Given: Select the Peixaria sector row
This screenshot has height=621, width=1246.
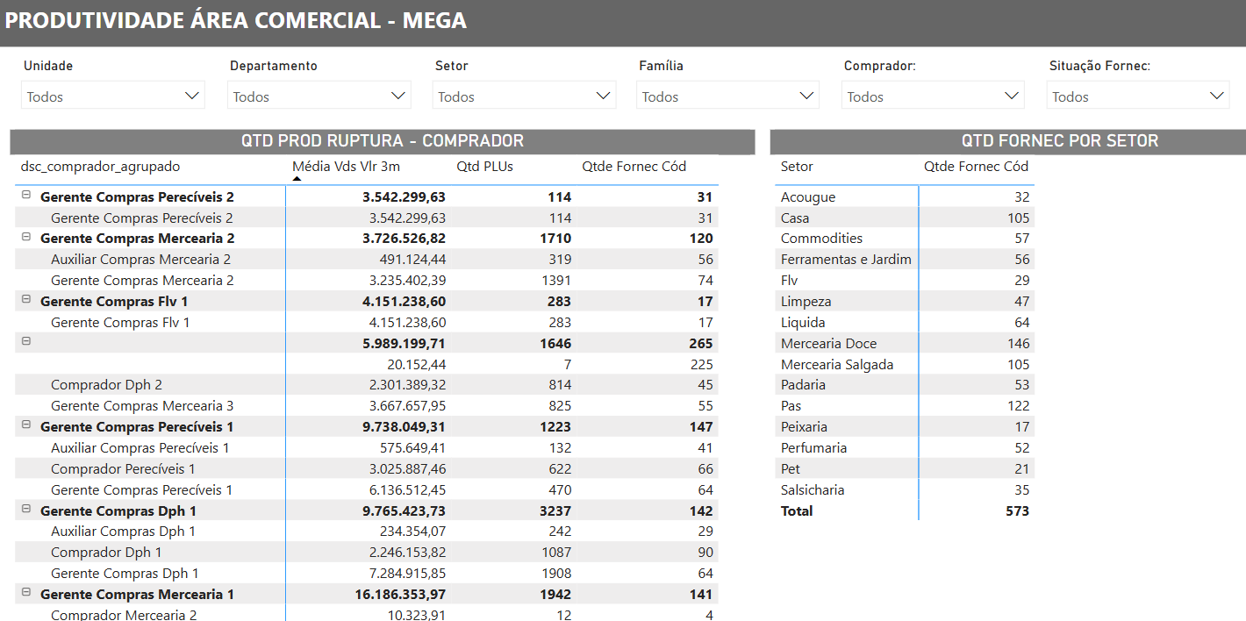Looking at the screenshot, I should pyautogui.click(x=905, y=426).
